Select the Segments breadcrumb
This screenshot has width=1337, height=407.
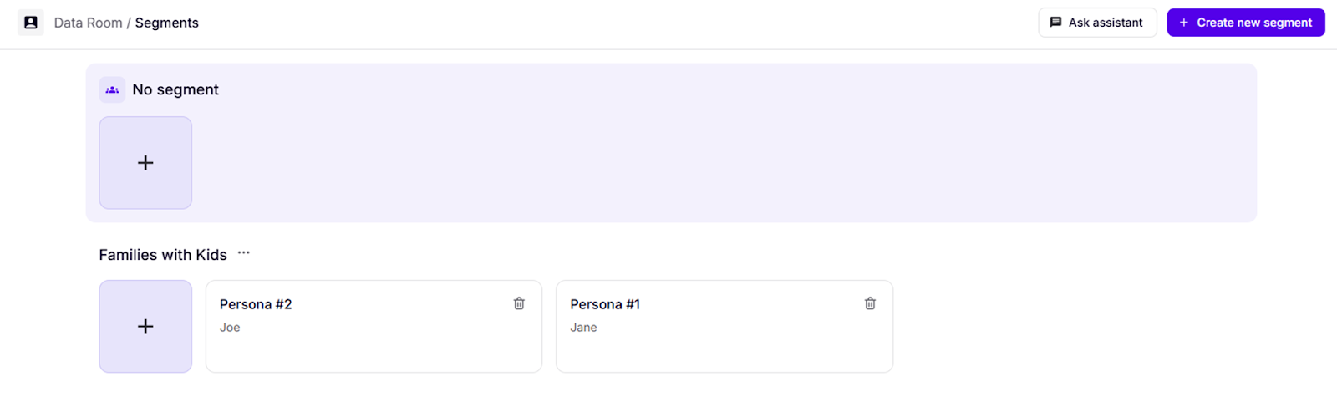(x=167, y=23)
